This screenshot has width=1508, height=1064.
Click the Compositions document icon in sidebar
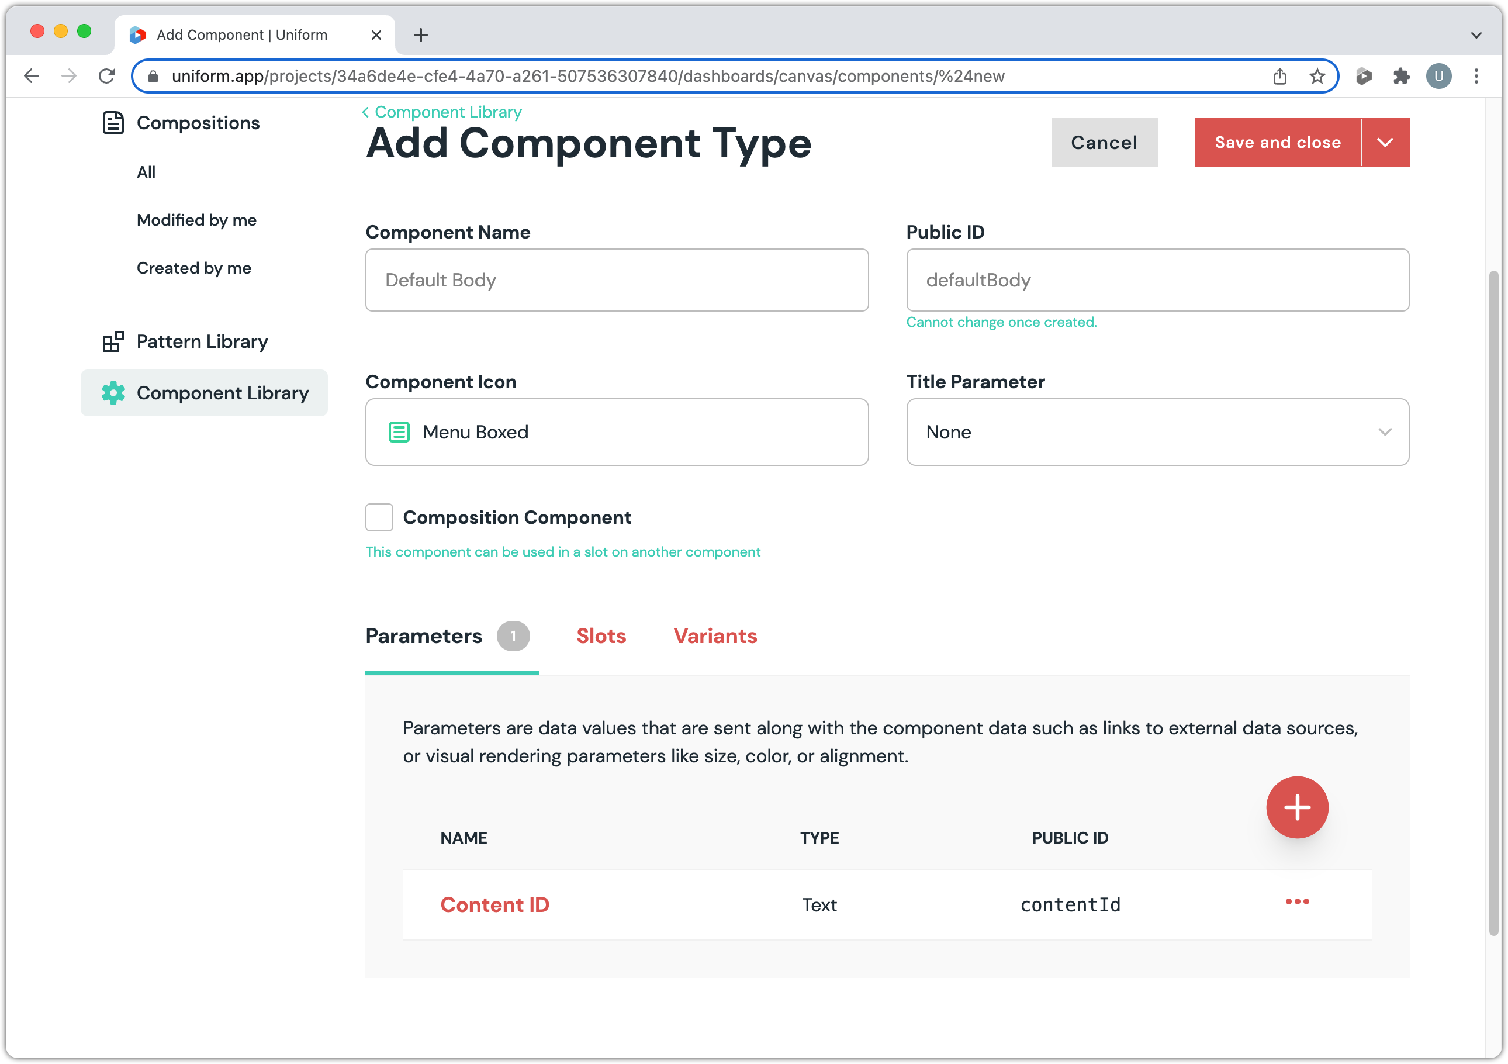pyautogui.click(x=113, y=123)
